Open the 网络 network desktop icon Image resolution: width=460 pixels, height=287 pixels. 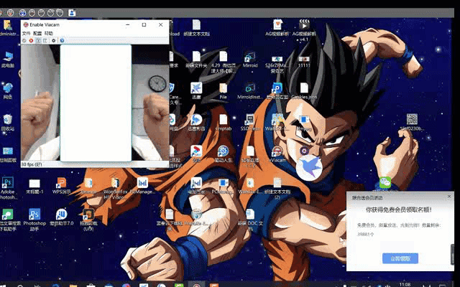point(8,91)
